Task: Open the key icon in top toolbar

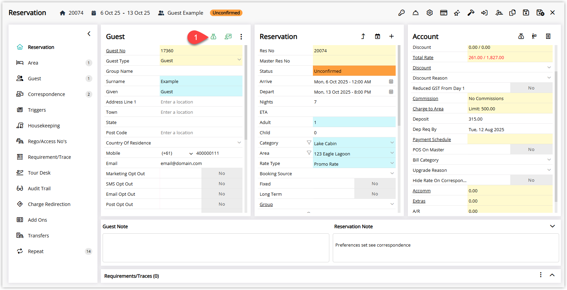Action: (x=401, y=13)
